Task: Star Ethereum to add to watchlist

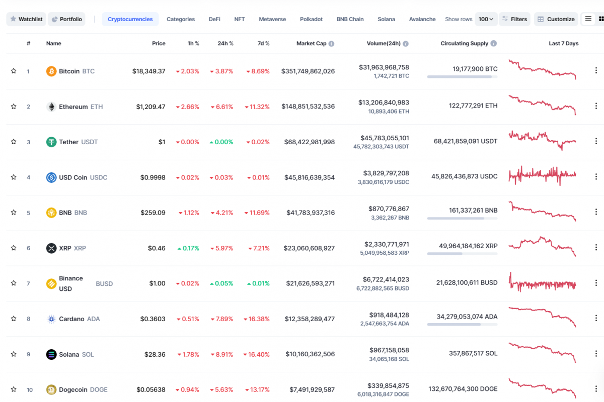Action: coord(14,107)
